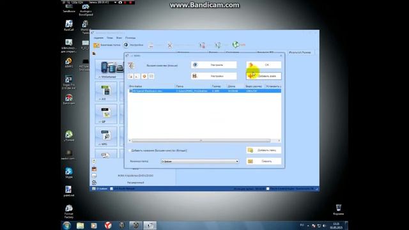
Task: Open the Picture category in the left sidebar
Action: (94, 169)
